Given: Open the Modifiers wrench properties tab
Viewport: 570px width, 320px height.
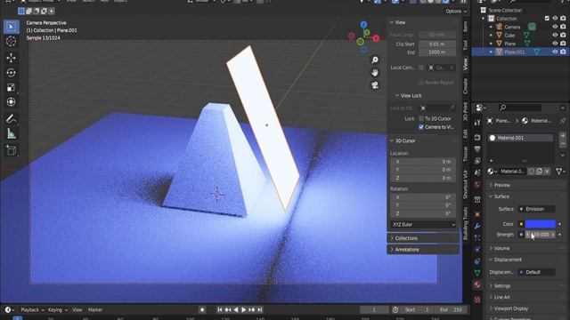Looking at the screenshot, I should click(x=477, y=226).
